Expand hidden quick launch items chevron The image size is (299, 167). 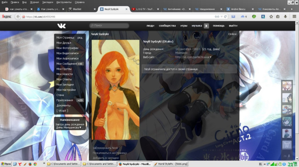[x=44, y=163]
